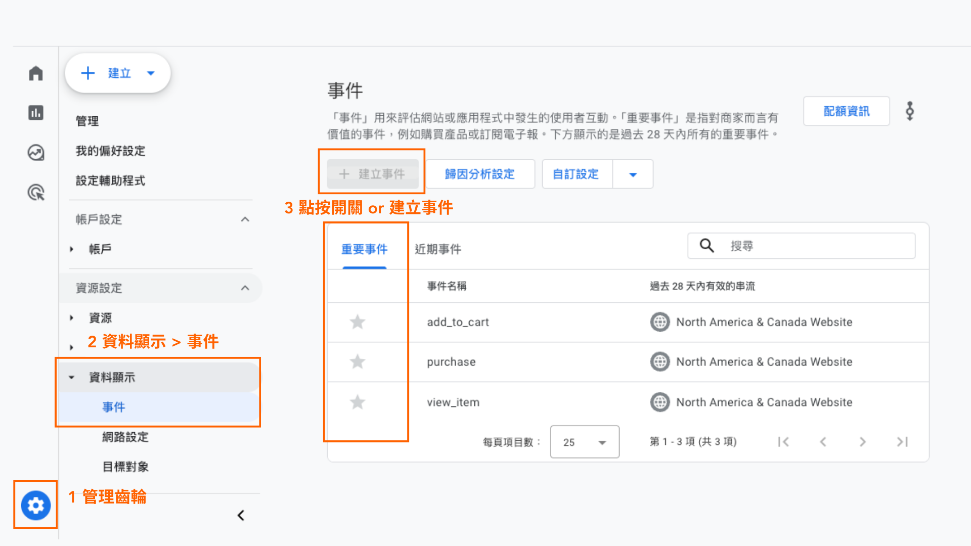Mark purchase as key event with star

point(358,361)
